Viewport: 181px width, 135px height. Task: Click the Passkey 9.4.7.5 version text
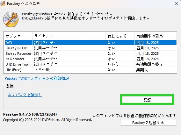tap(30, 114)
